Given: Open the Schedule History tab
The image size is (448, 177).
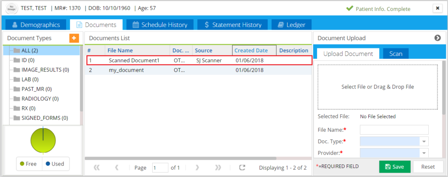Looking at the screenshot, I should [160, 25].
